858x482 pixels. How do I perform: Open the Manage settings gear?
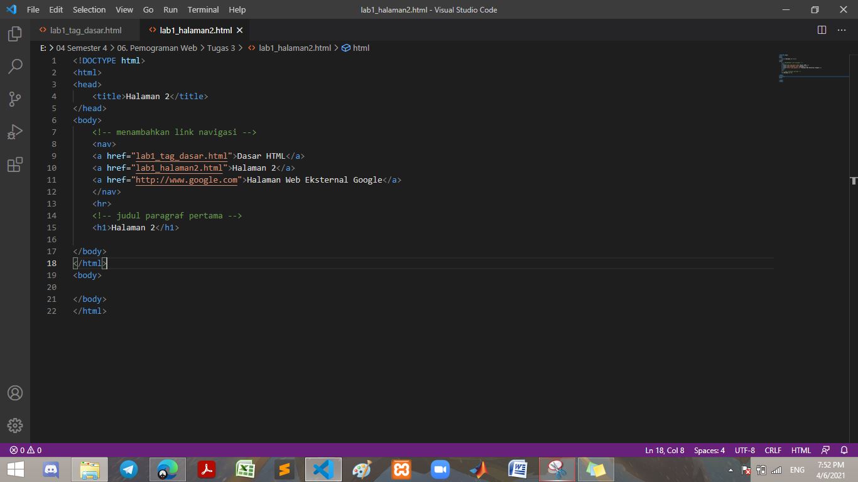(x=15, y=426)
